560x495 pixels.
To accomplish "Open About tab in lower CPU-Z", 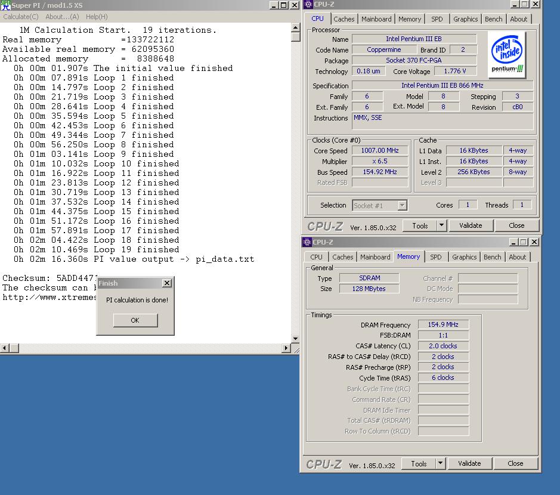I will click(x=518, y=257).
